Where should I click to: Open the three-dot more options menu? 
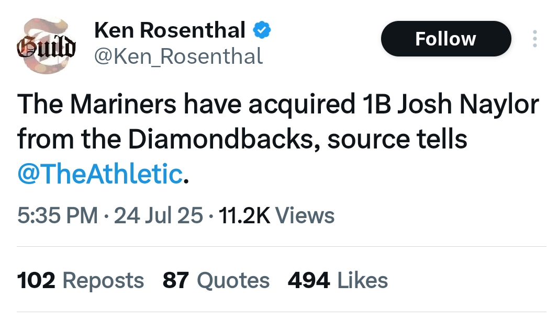pos(534,39)
